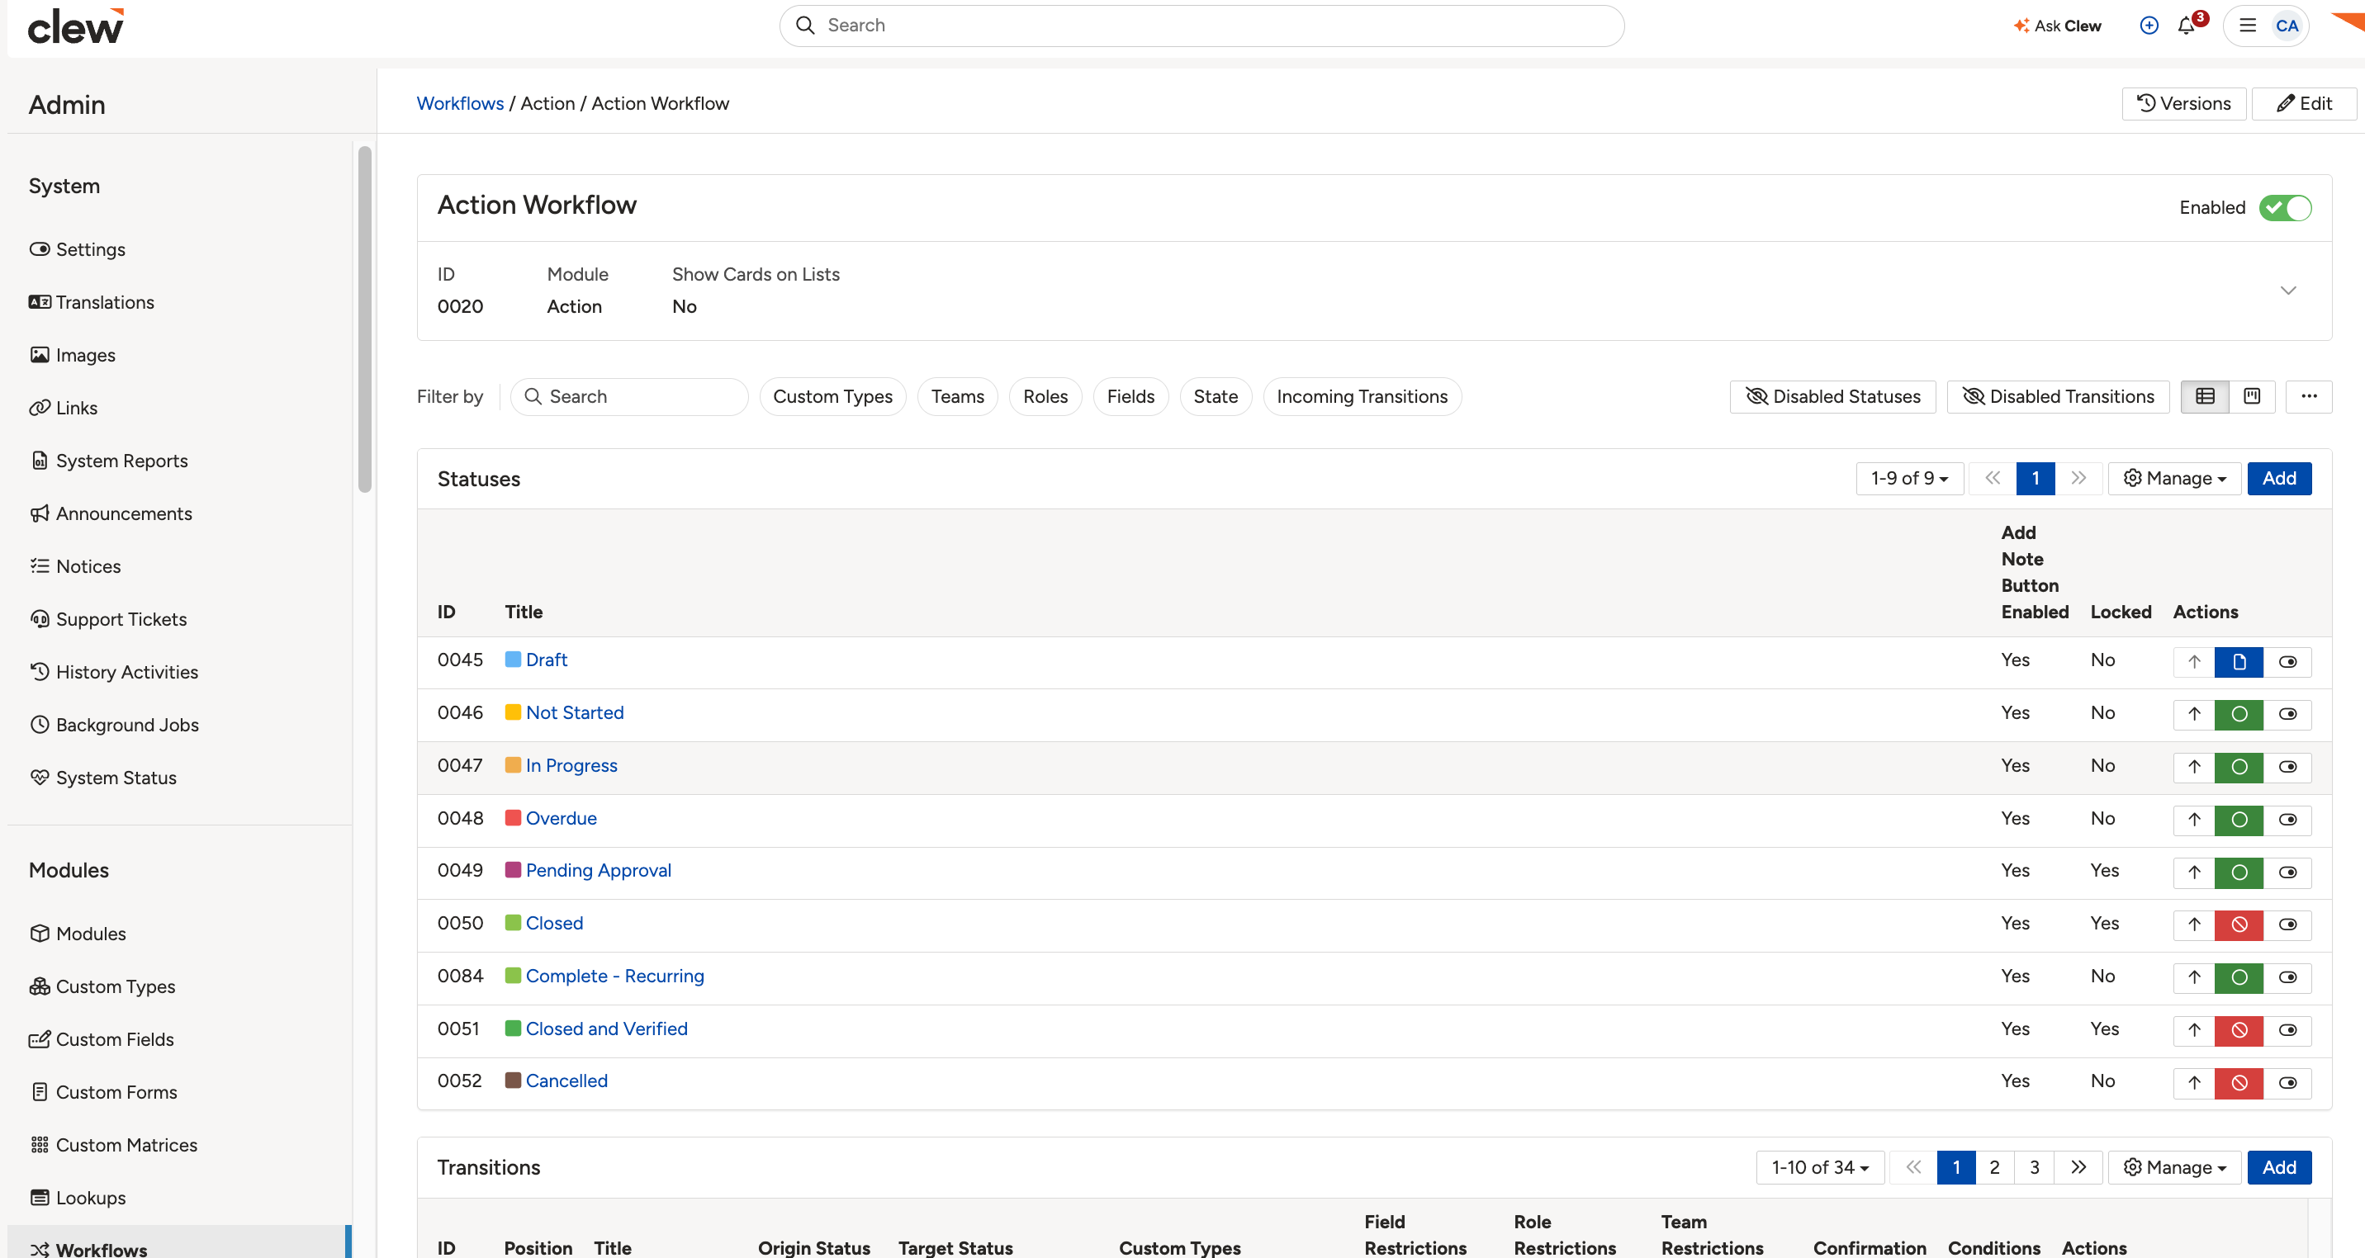
Task: Open the Custom Types filter
Action: 832,396
